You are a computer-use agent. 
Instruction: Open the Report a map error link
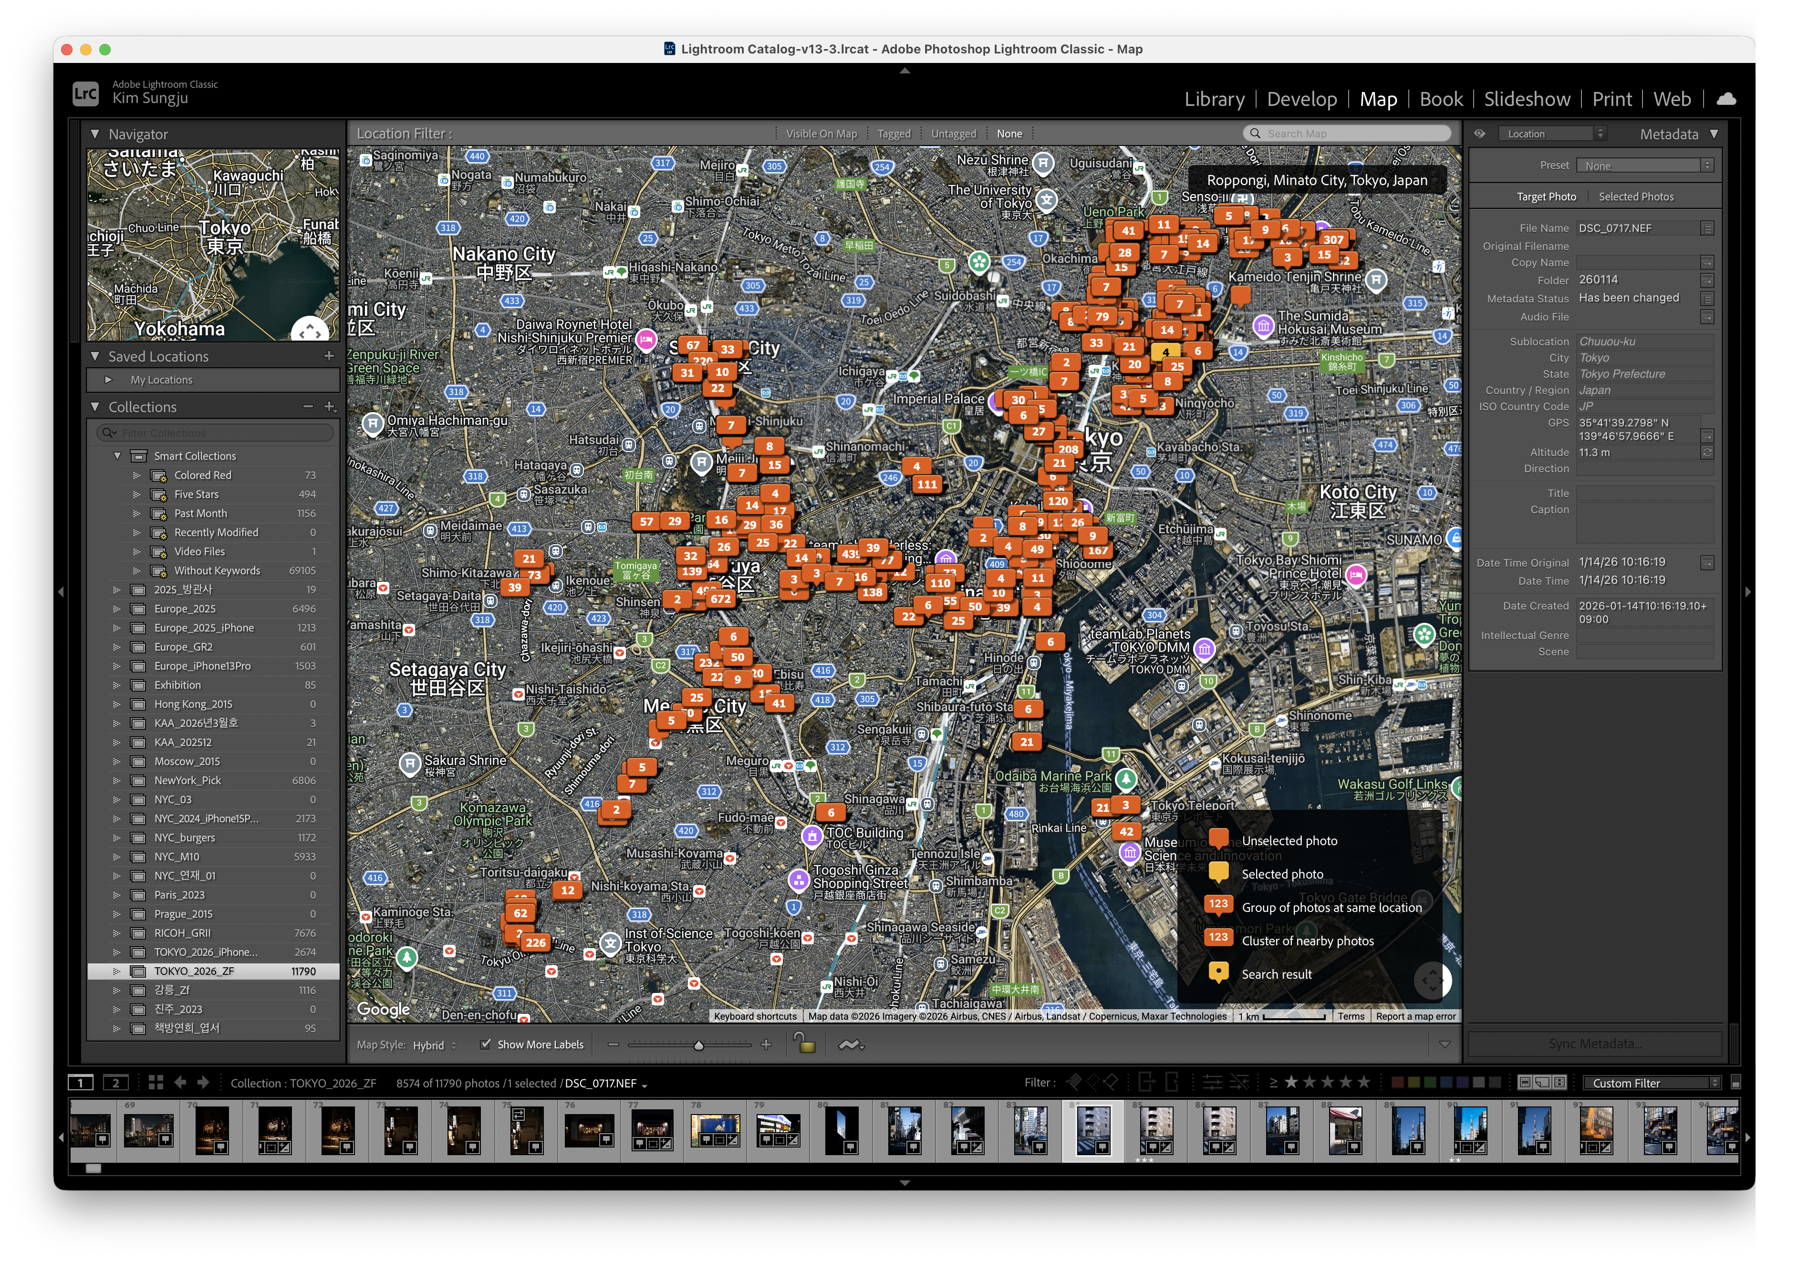(1415, 1016)
